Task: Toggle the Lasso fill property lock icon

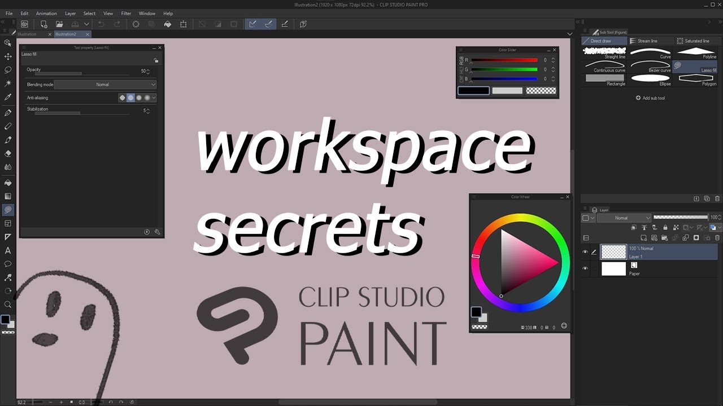Action: tap(156, 60)
